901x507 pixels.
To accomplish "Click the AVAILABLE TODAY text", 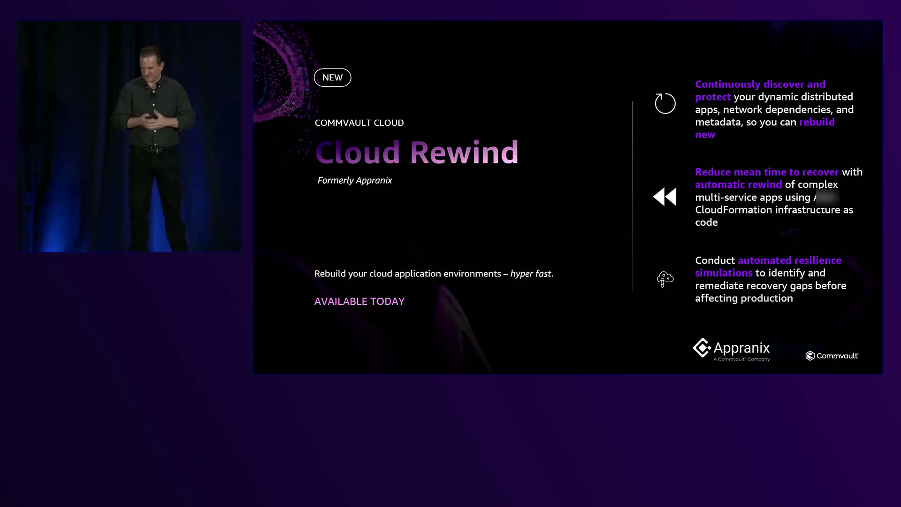I will pos(359,301).
